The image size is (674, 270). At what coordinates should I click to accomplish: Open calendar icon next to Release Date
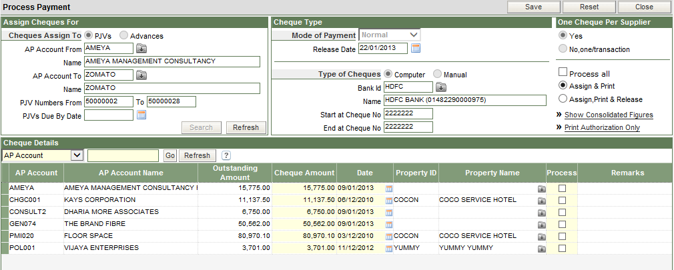pyautogui.click(x=415, y=48)
